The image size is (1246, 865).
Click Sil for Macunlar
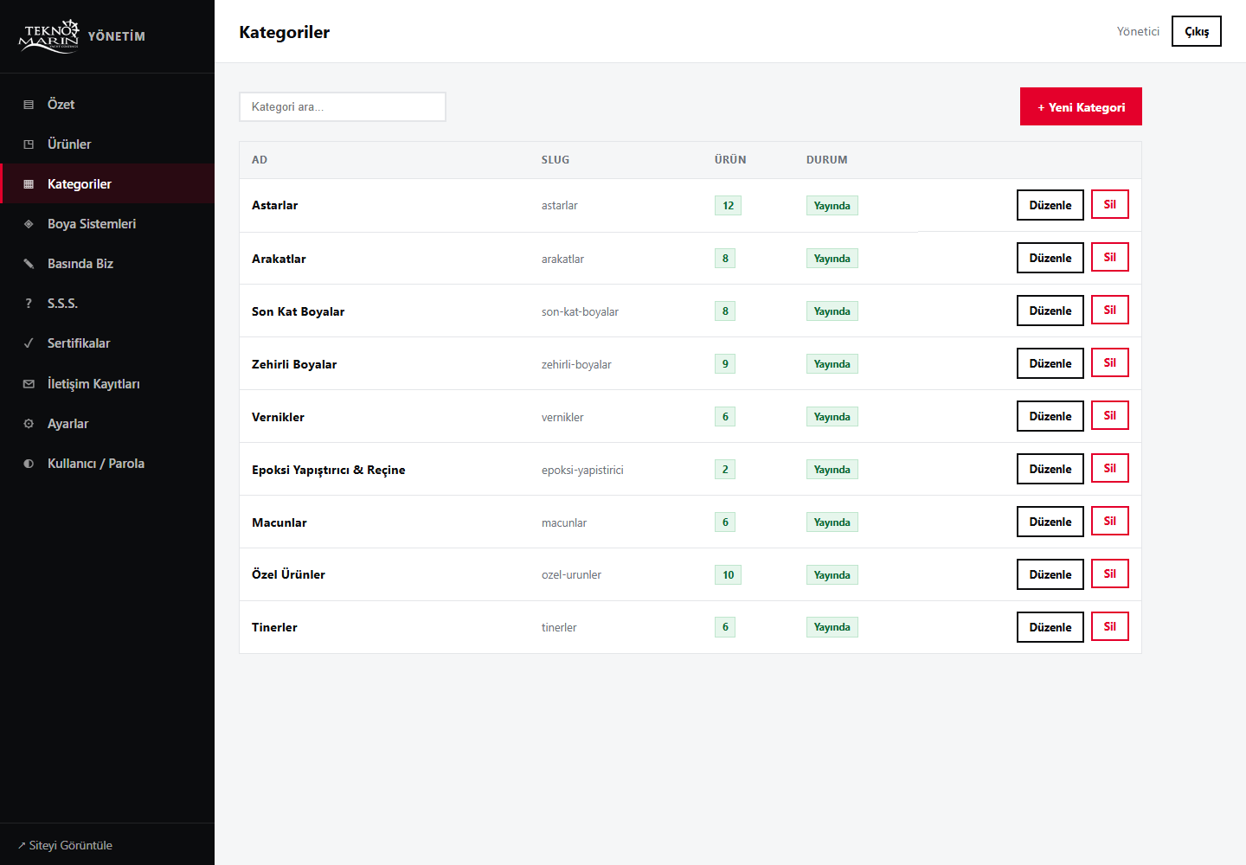pyautogui.click(x=1110, y=521)
